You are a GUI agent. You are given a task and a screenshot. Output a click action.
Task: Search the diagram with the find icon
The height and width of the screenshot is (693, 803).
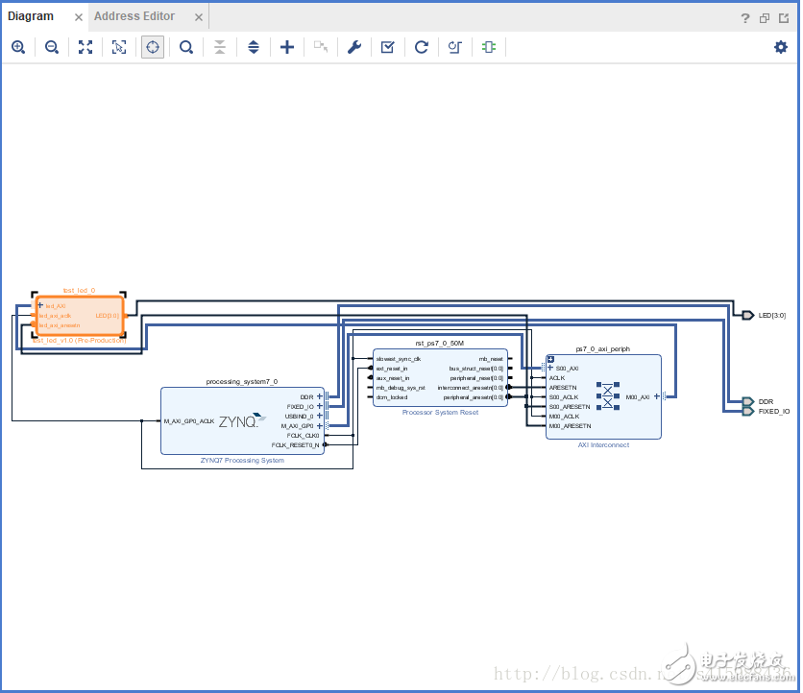pos(186,47)
